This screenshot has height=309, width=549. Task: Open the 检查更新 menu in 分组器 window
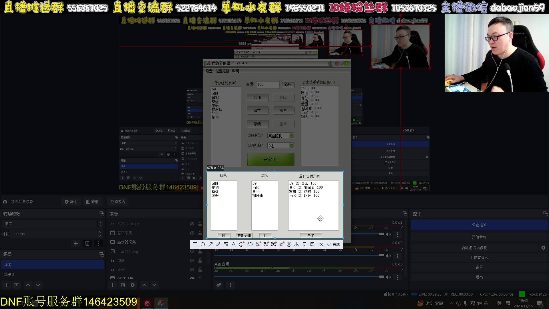click(222, 71)
